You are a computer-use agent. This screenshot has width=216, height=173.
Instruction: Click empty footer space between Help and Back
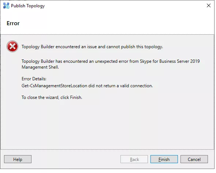click(76, 159)
